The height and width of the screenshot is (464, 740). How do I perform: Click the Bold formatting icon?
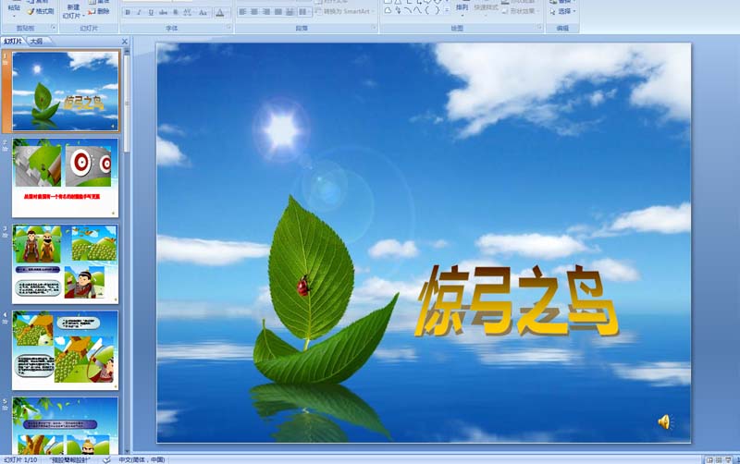[x=127, y=13]
